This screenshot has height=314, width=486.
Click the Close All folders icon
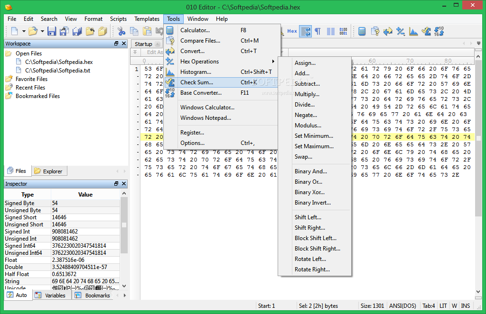coord(103,31)
